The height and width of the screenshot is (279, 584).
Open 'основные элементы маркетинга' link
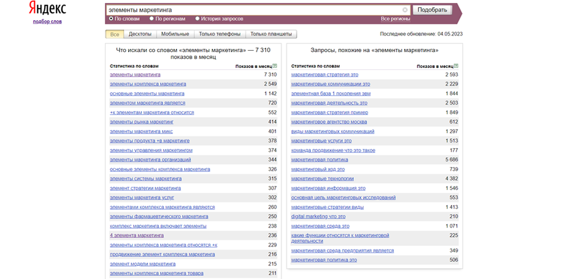(147, 94)
